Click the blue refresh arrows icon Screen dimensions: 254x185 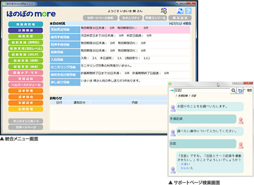180,11
